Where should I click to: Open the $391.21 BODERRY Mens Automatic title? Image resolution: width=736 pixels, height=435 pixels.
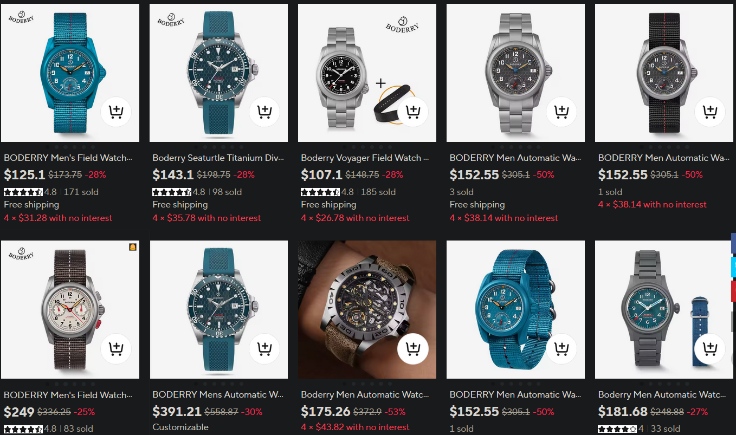pos(218,394)
